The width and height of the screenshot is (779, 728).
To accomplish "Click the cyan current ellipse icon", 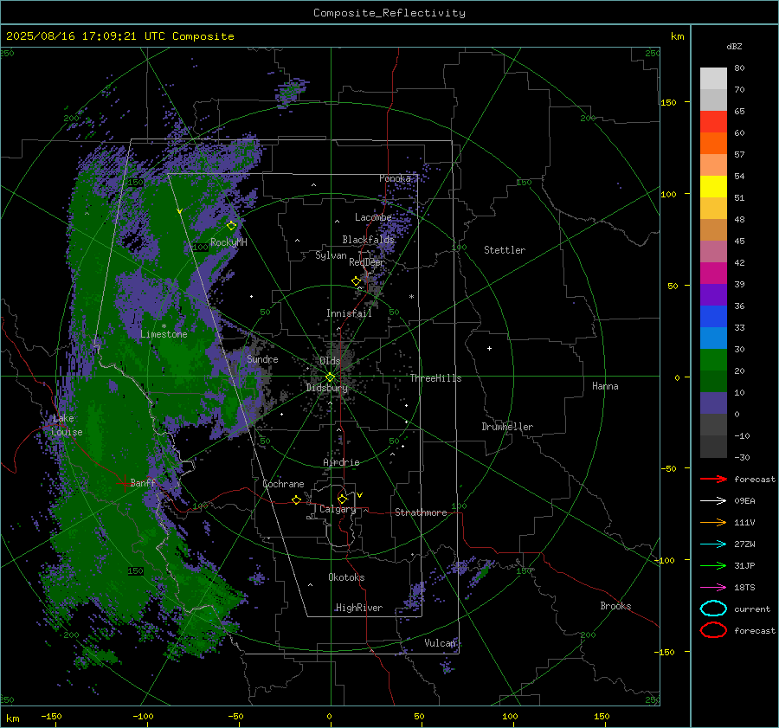I will (x=713, y=609).
